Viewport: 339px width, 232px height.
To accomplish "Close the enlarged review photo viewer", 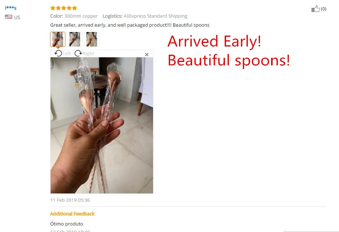I will pyautogui.click(x=147, y=55).
